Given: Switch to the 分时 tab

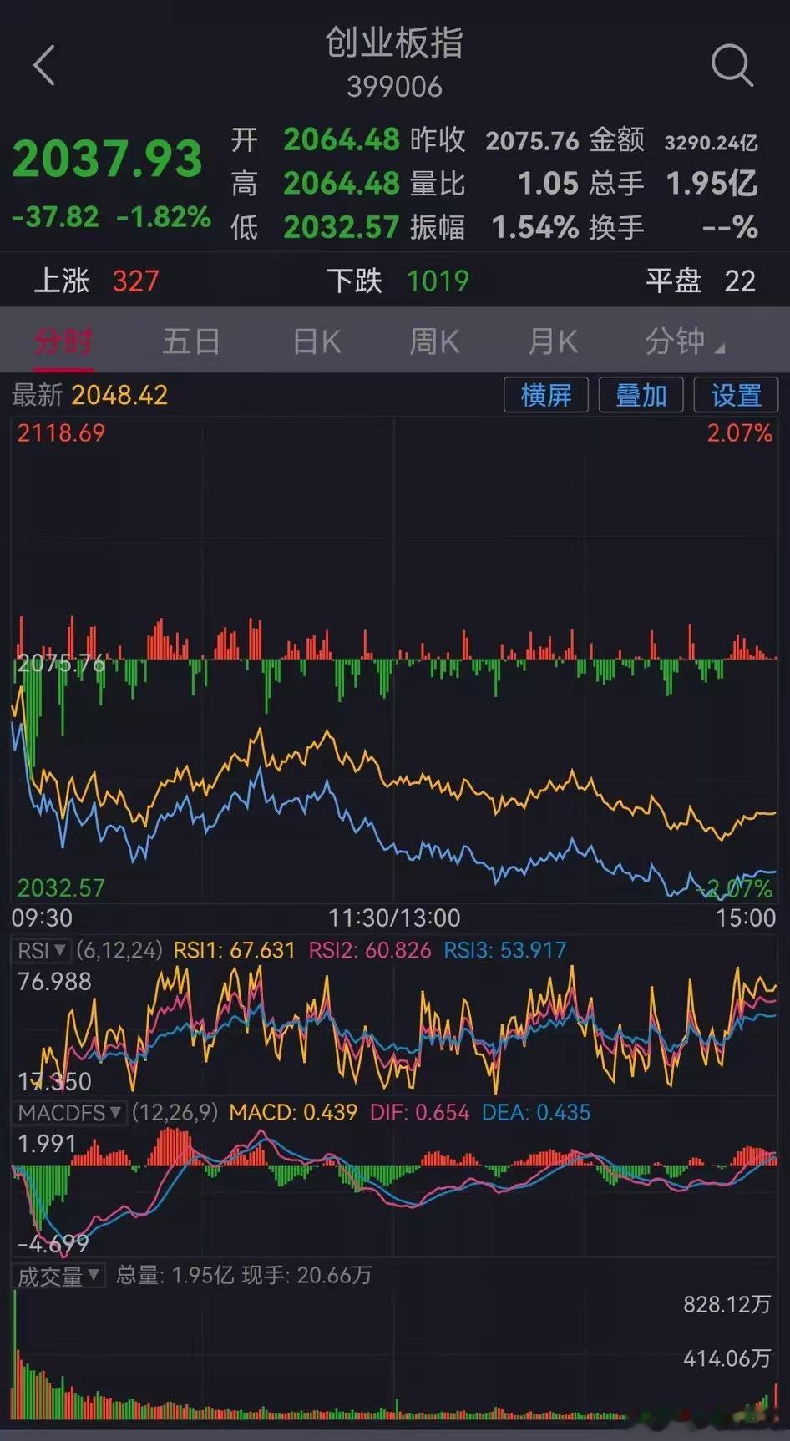Looking at the screenshot, I should pyautogui.click(x=63, y=341).
